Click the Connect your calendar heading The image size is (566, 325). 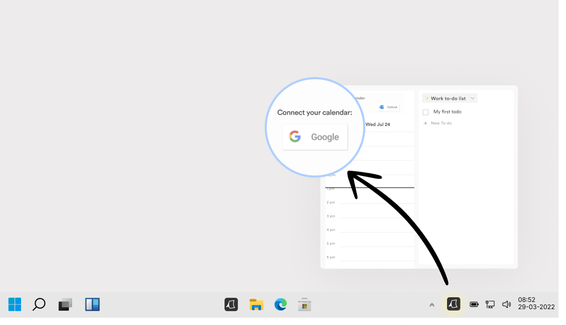click(314, 113)
